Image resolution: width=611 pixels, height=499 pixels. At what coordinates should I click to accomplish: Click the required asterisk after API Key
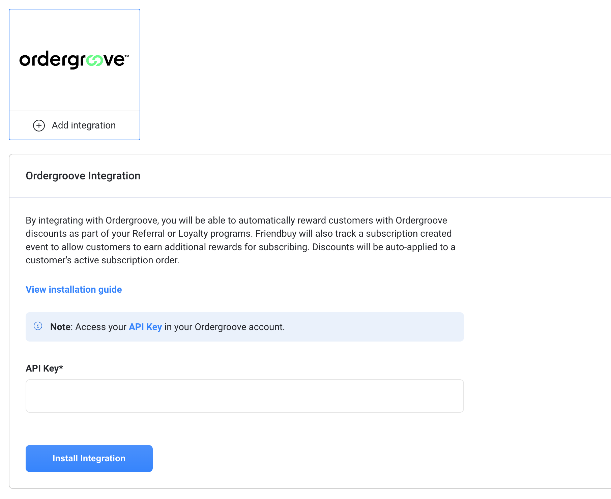(x=61, y=367)
